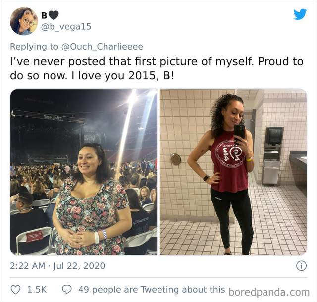Click the reply speech bubble icon

click(67, 289)
